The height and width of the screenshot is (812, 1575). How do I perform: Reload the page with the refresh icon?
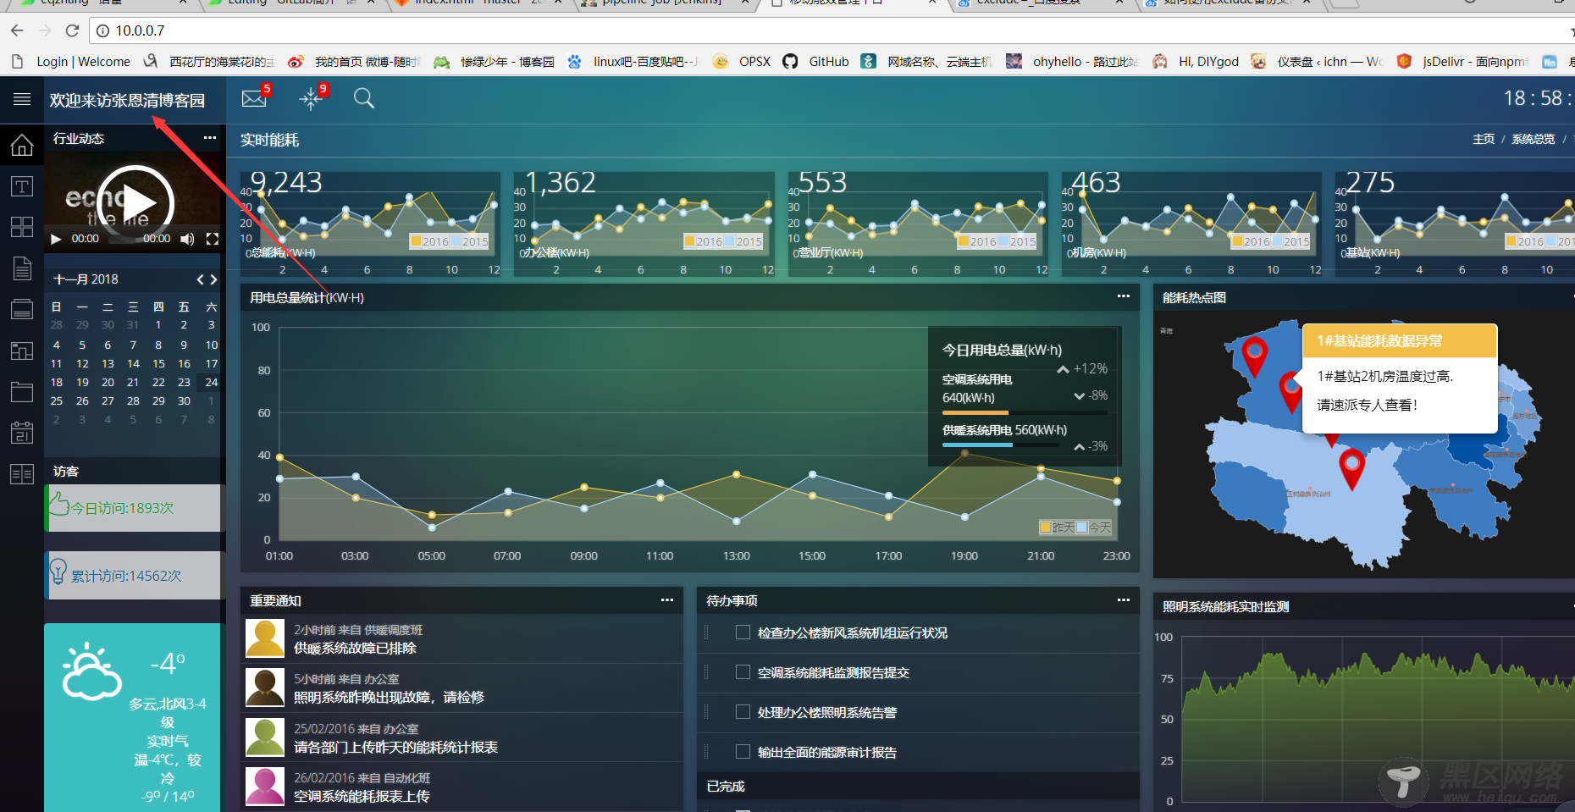click(73, 30)
